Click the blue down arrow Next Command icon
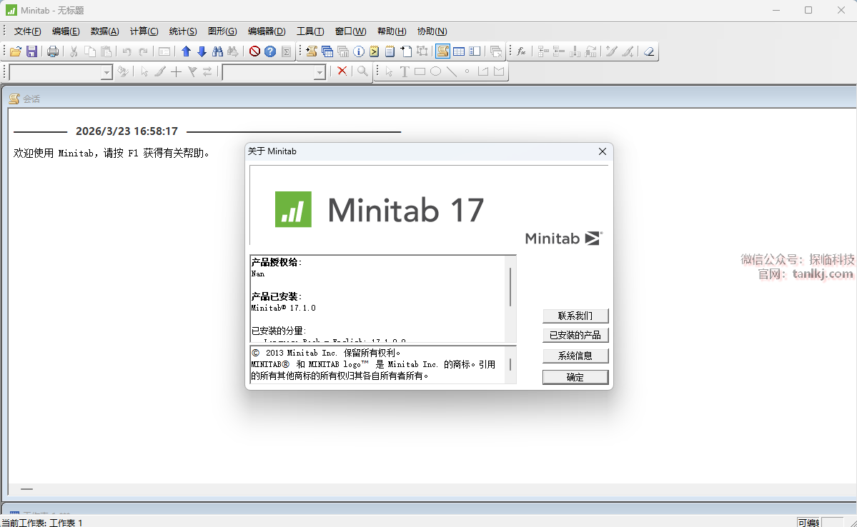 [x=202, y=51]
